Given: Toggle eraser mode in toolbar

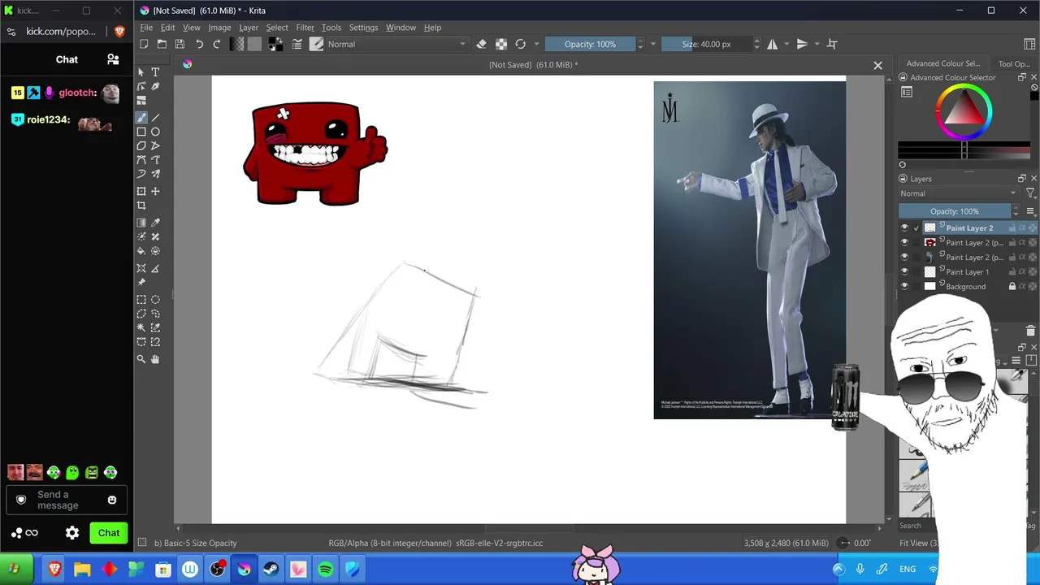Looking at the screenshot, I should coord(481,44).
